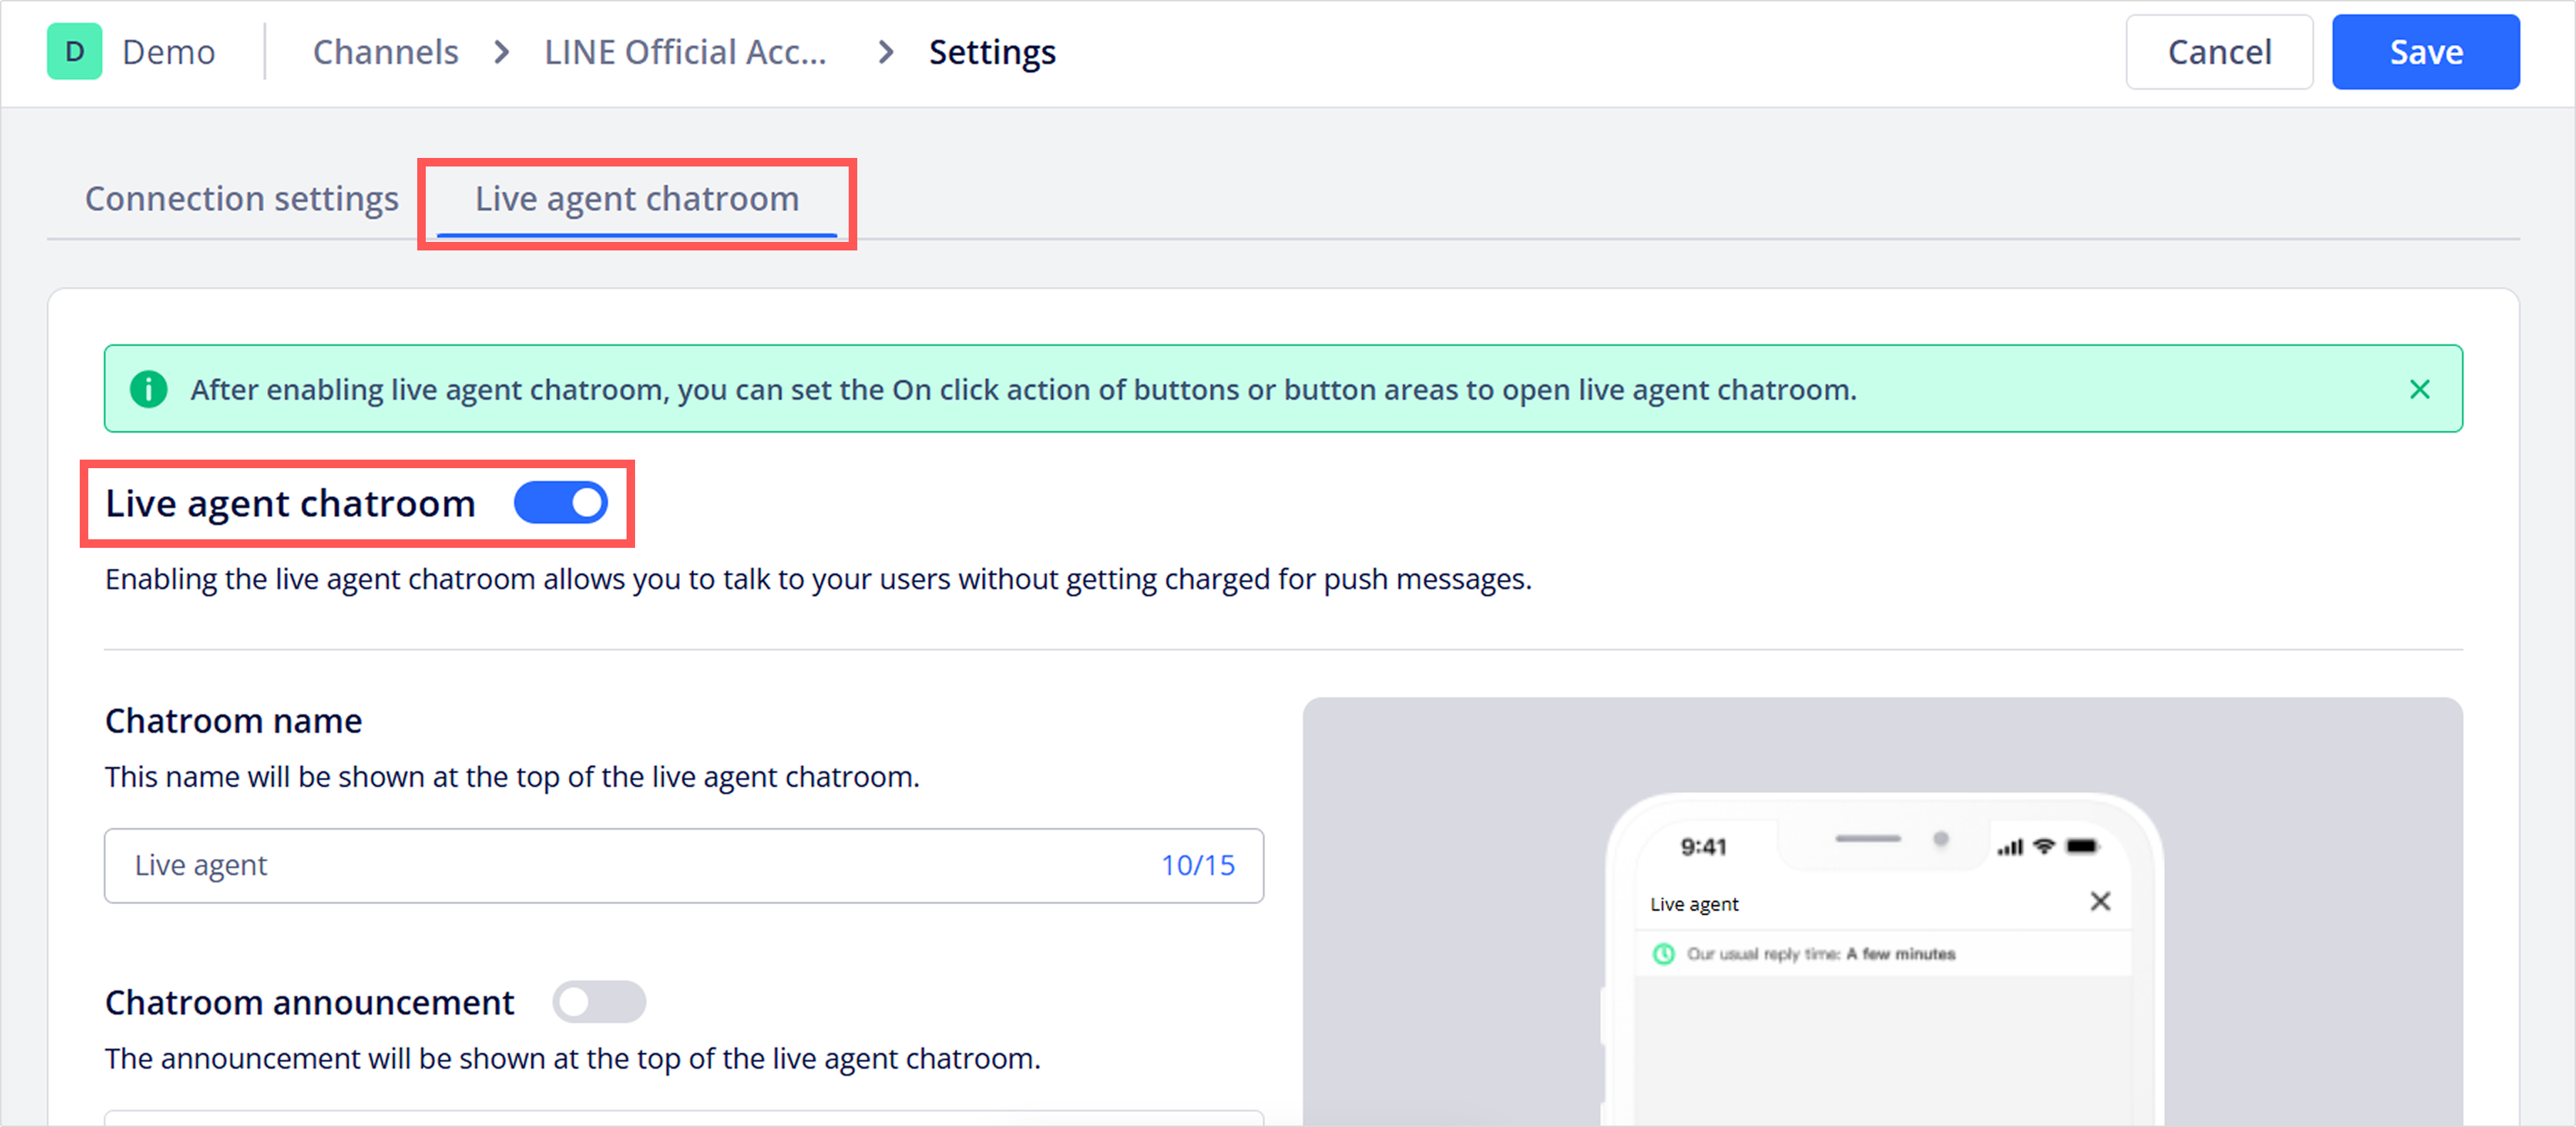Click the info icon in banner

click(x=149, y=390)
